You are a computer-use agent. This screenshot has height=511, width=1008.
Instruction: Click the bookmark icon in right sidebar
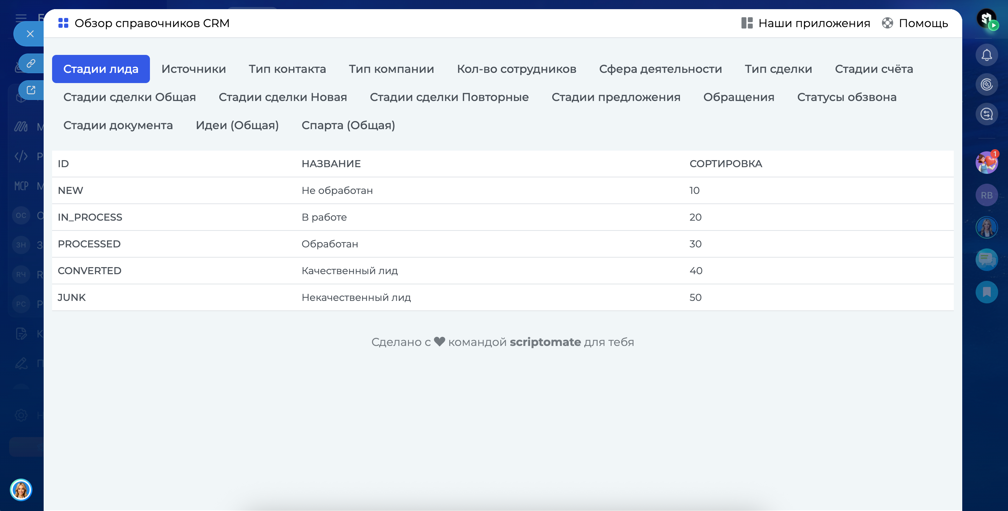[x=986, y=292]
